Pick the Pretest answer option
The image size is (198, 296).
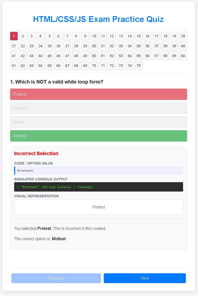pos(98,94)
